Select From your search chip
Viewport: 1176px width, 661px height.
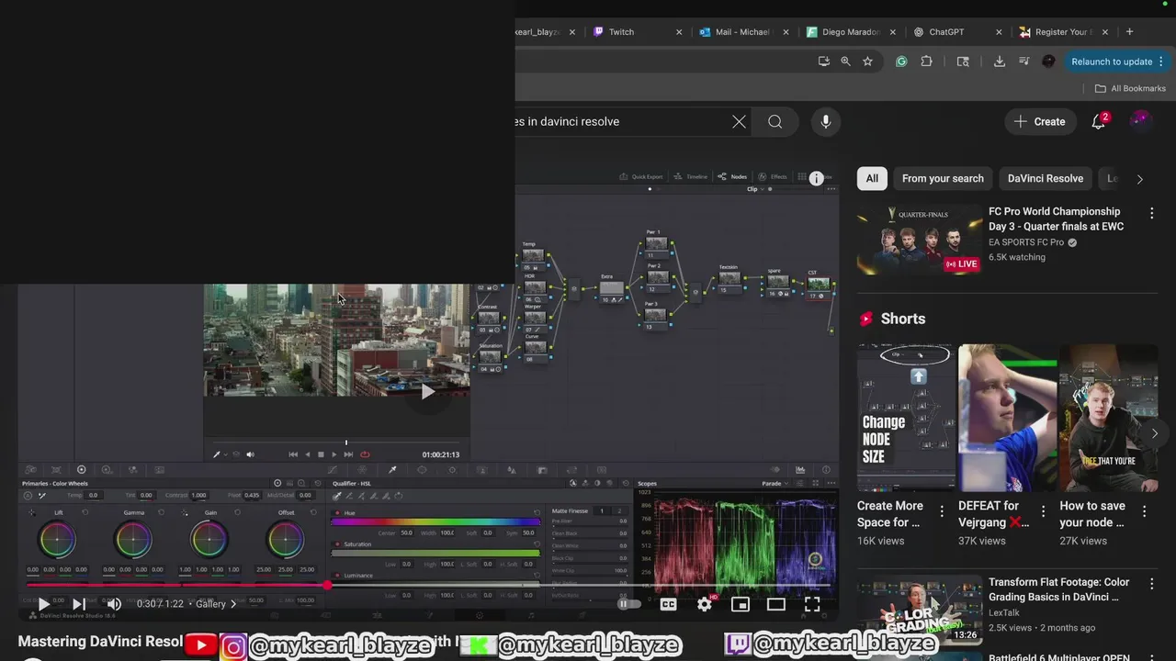pos(943,178)
